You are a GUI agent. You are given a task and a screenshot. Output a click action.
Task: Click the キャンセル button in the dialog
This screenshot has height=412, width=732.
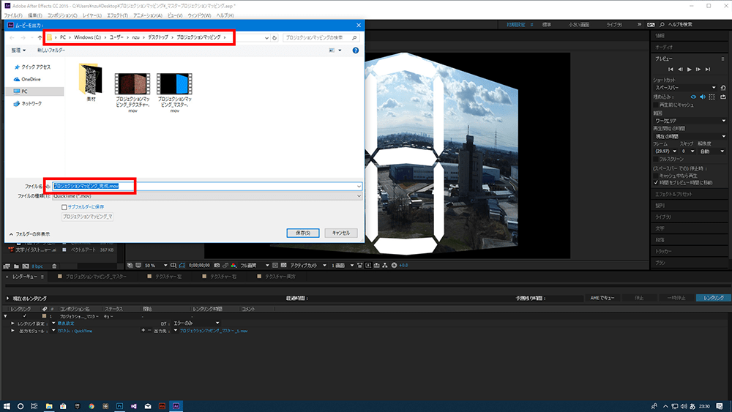click(x=340, y=233)
